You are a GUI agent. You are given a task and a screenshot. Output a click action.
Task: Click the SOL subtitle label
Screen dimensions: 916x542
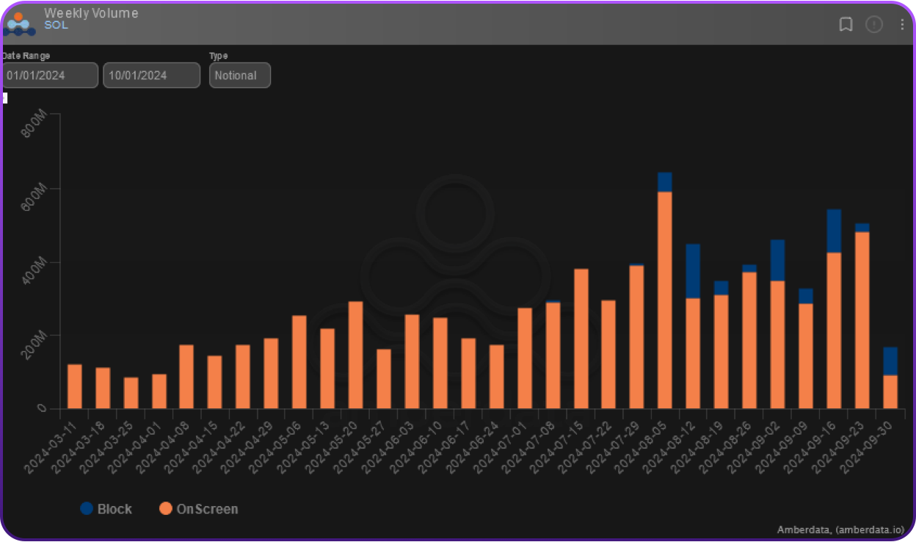[x=56, y=25]
